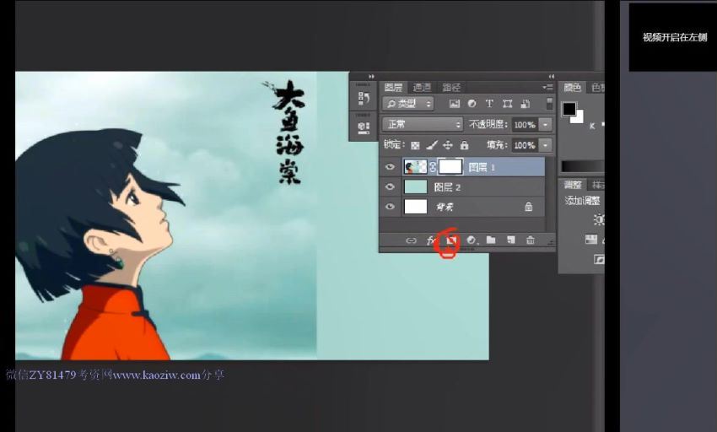
Task: Select the 图层 1 layer name
Action: (482, 168)
